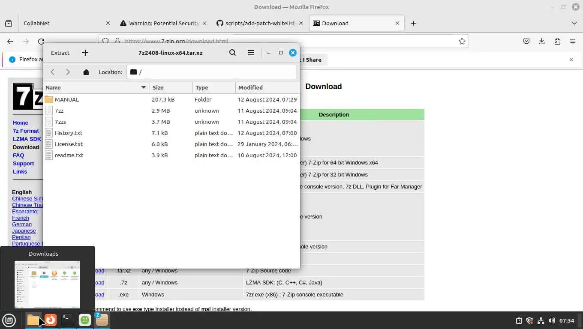
Task: Open the clock showing 07:34
Action: point(567,320)
